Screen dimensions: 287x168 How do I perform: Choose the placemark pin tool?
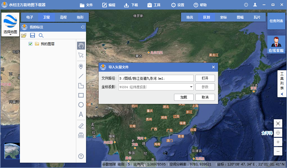81,67
